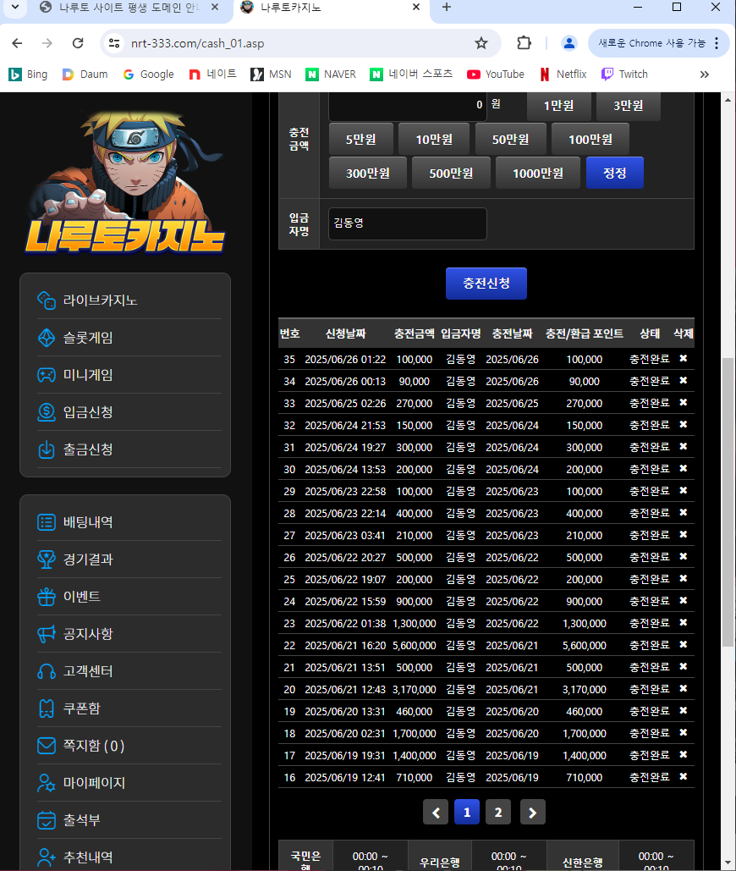Screen dimensions: 736x871
Task: Open the 출석부 calendar icon
Action: [x=47, y=820]
